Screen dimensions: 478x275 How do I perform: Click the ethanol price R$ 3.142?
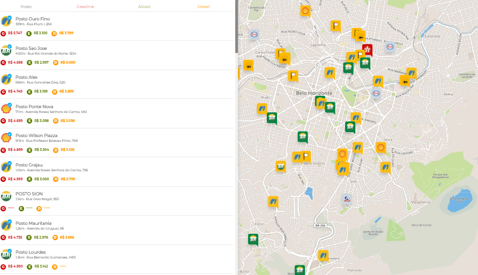click(41, 266)
